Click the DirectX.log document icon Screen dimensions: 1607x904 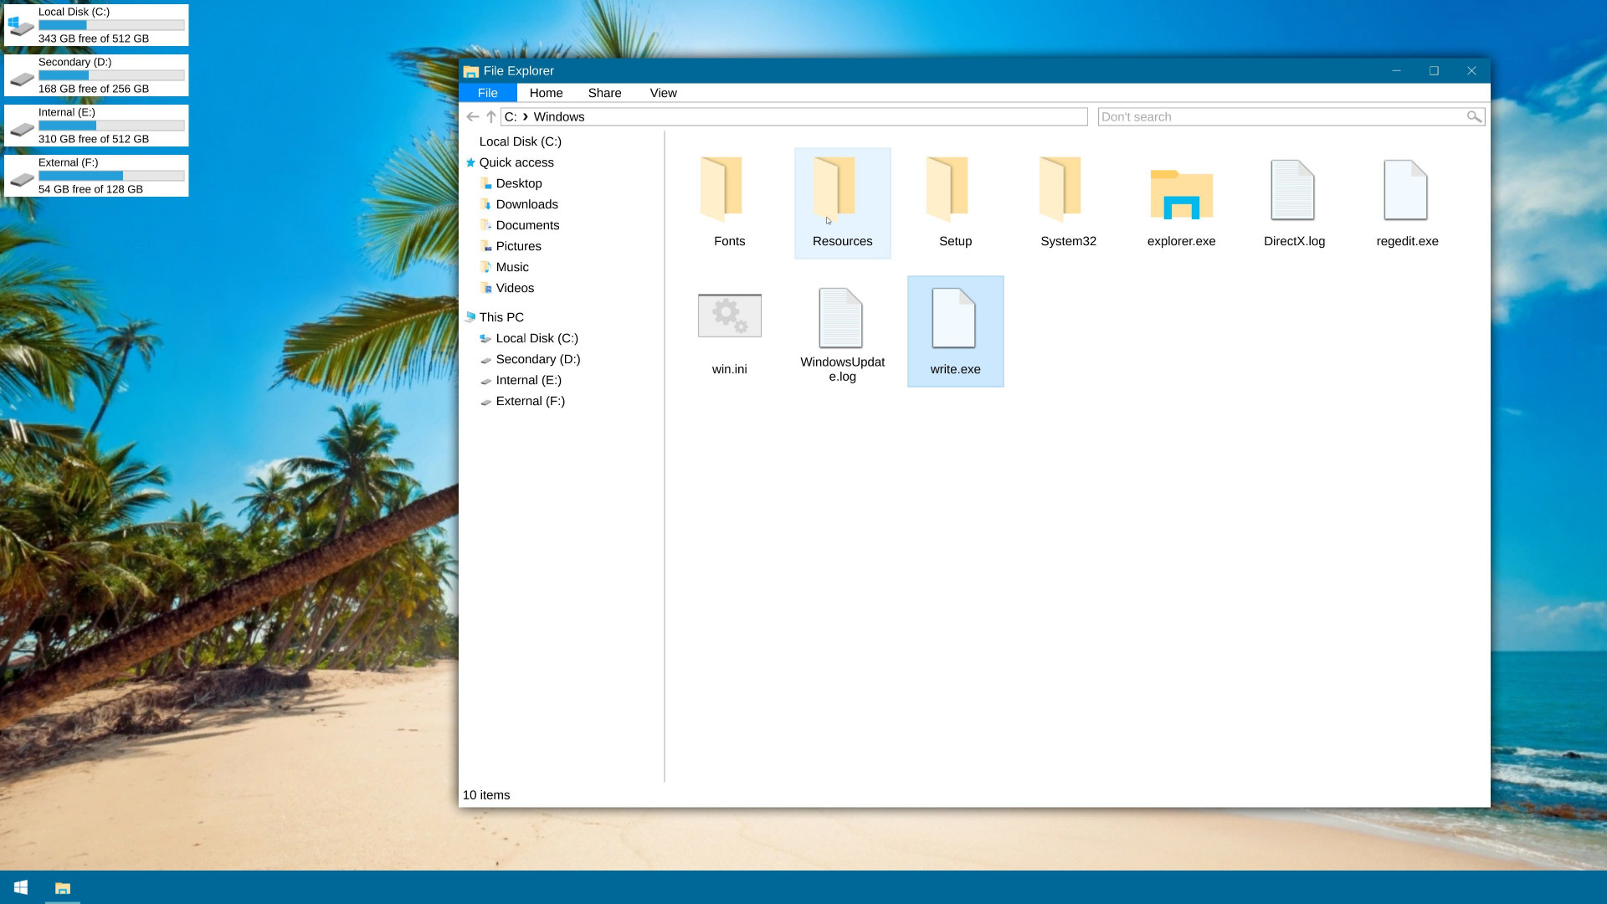coord(1293,190)
